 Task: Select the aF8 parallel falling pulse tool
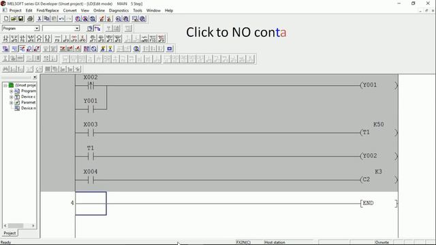click(118, 38)
